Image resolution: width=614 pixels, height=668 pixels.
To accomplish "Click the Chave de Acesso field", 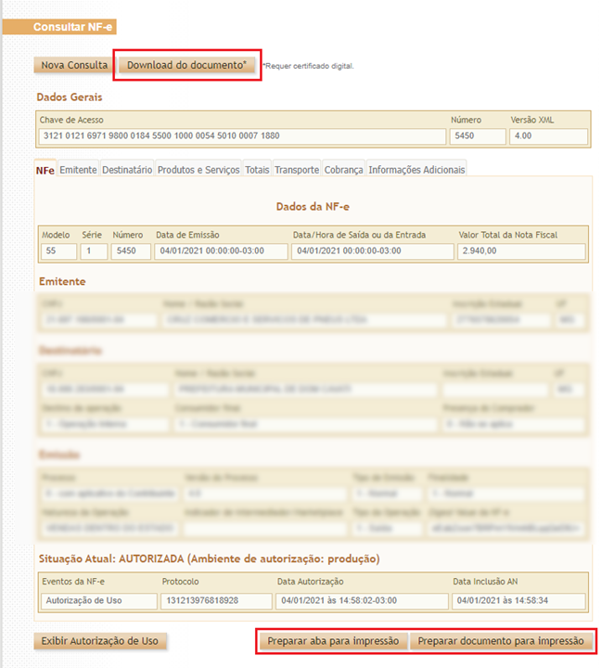I will 241,136.
